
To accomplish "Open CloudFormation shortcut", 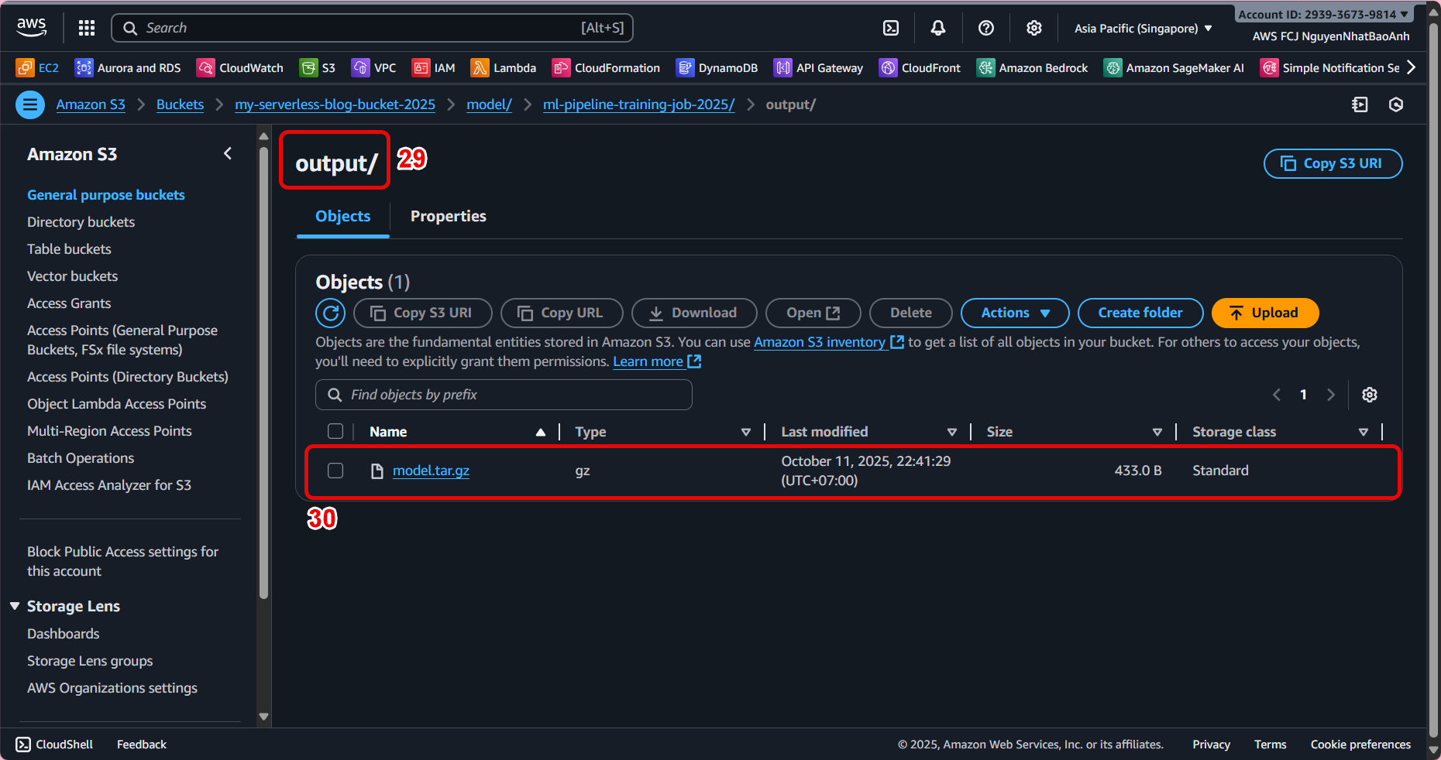I will pos(606,68).
